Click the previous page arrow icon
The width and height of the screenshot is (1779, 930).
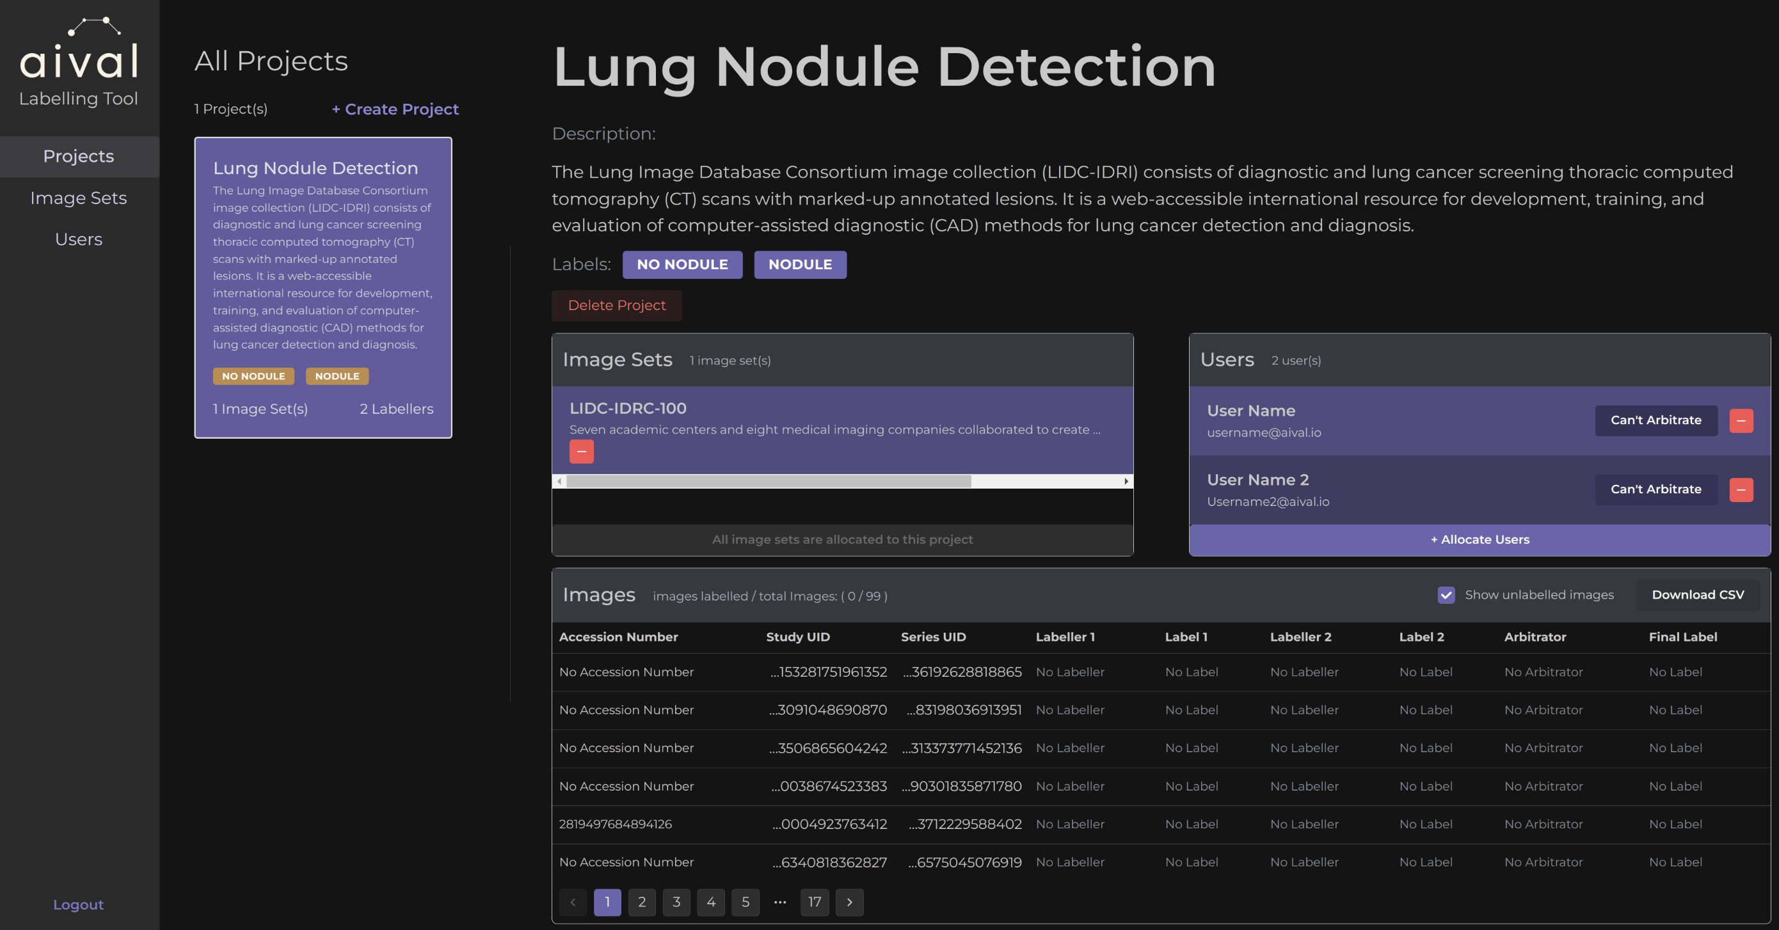574,901
